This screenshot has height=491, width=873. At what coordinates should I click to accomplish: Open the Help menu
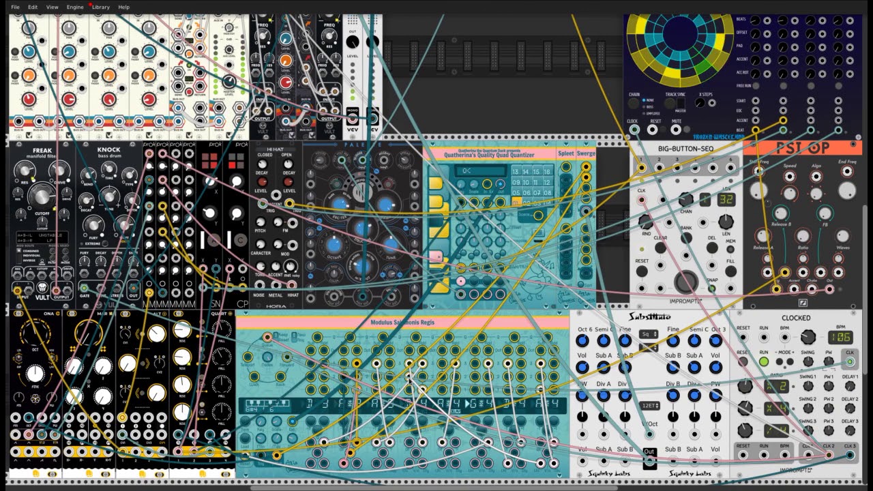(123, 7)
